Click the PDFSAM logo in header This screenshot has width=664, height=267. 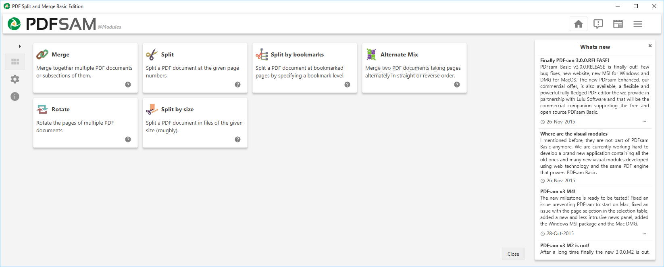(x=52, y=24)
